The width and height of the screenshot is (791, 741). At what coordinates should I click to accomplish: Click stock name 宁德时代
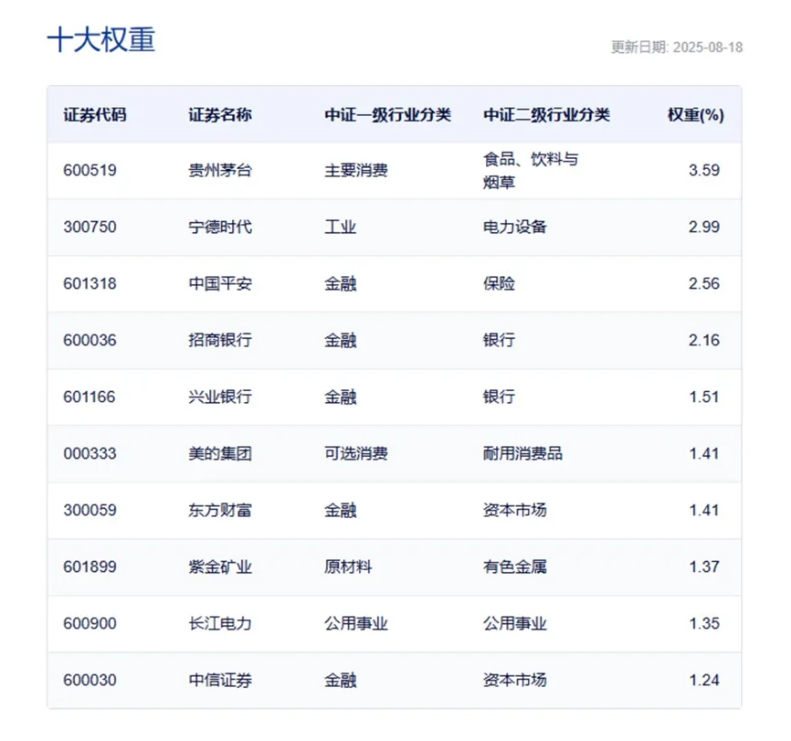click(220, 227)
